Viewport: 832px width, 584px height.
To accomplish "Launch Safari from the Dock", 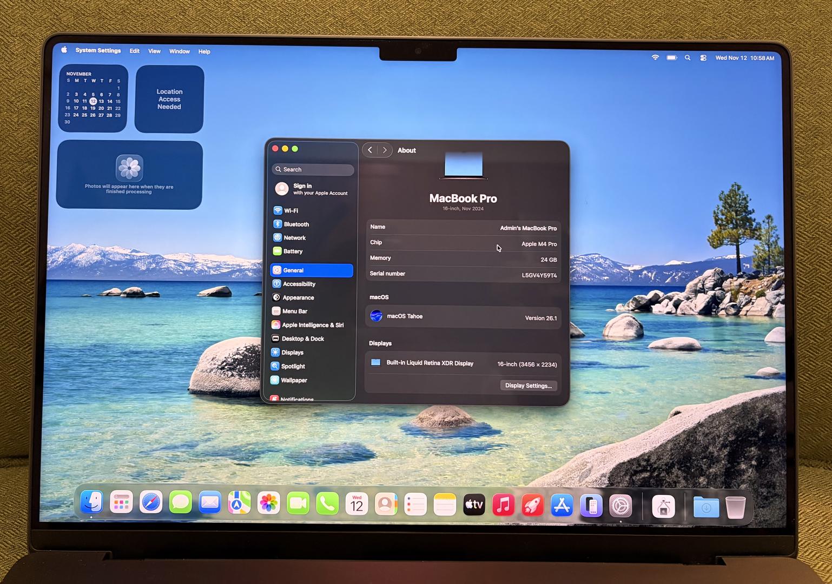I will click(x=151, y=503).
